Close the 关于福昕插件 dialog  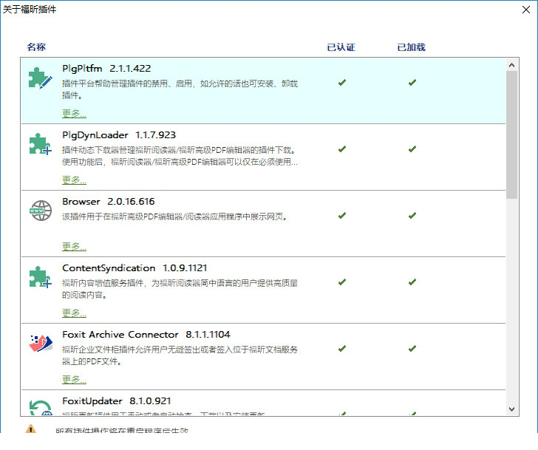point(526,10)
